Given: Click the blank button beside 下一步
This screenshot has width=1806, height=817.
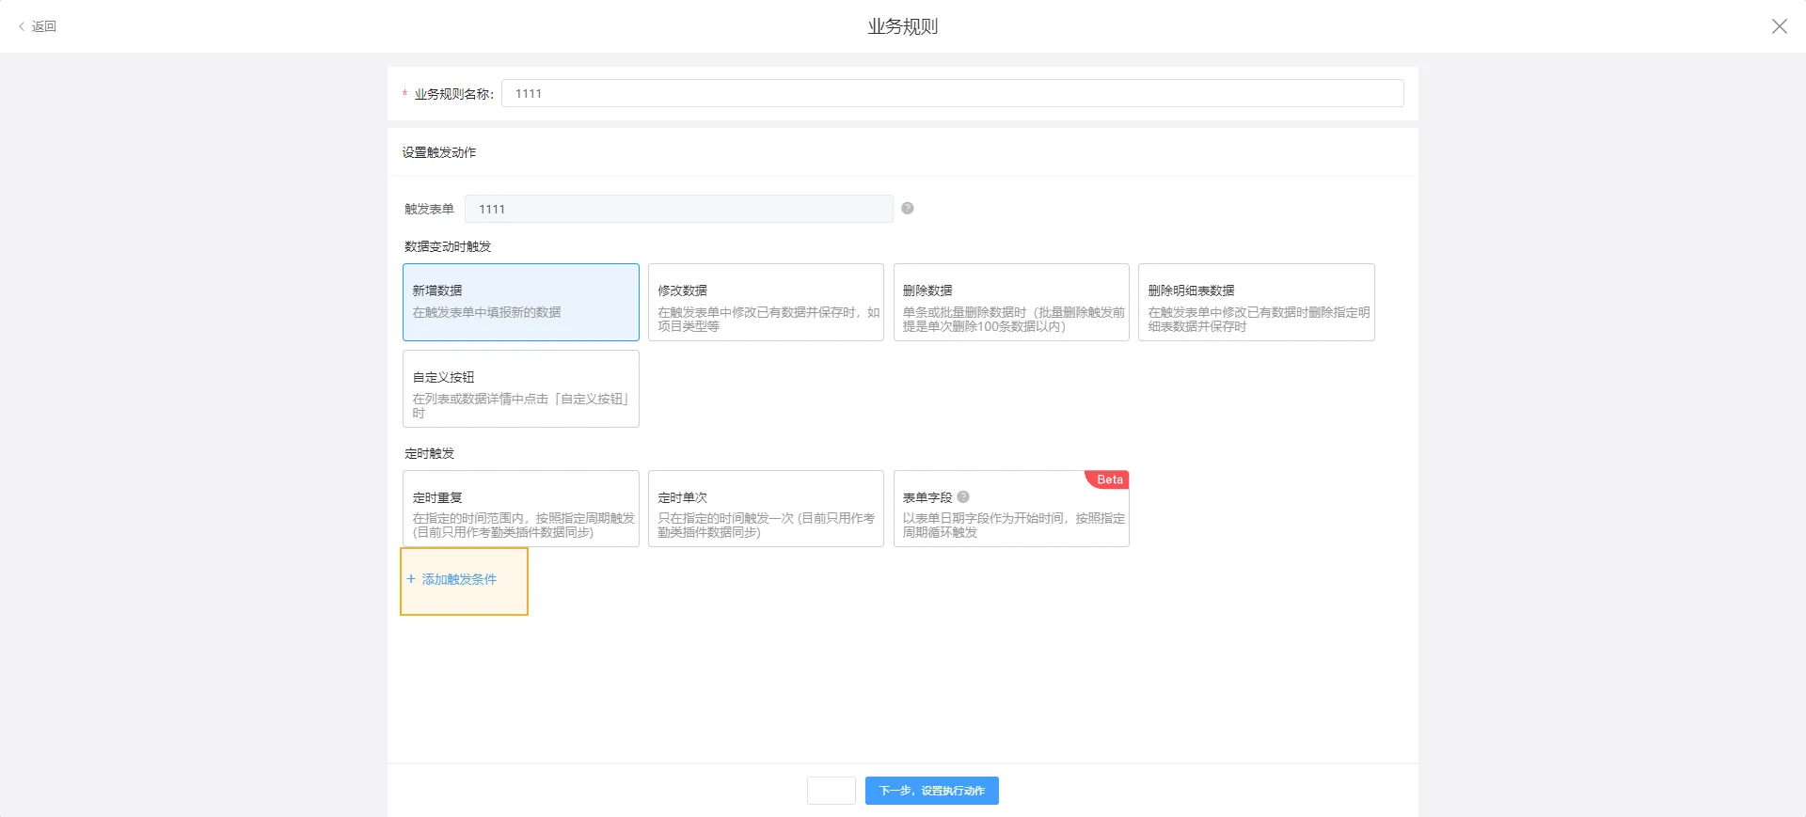Looking at the screenshot, I should pyautogui.click(x=831, y=791).
